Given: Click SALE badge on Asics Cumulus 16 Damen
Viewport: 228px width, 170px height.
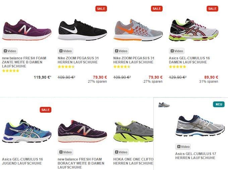Looking at the screenshot, I should tap(213, 9).
